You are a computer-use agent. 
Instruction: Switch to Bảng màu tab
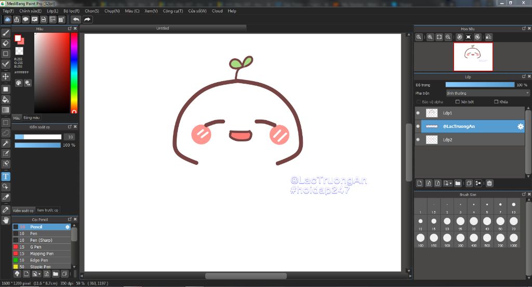(32, 118)
